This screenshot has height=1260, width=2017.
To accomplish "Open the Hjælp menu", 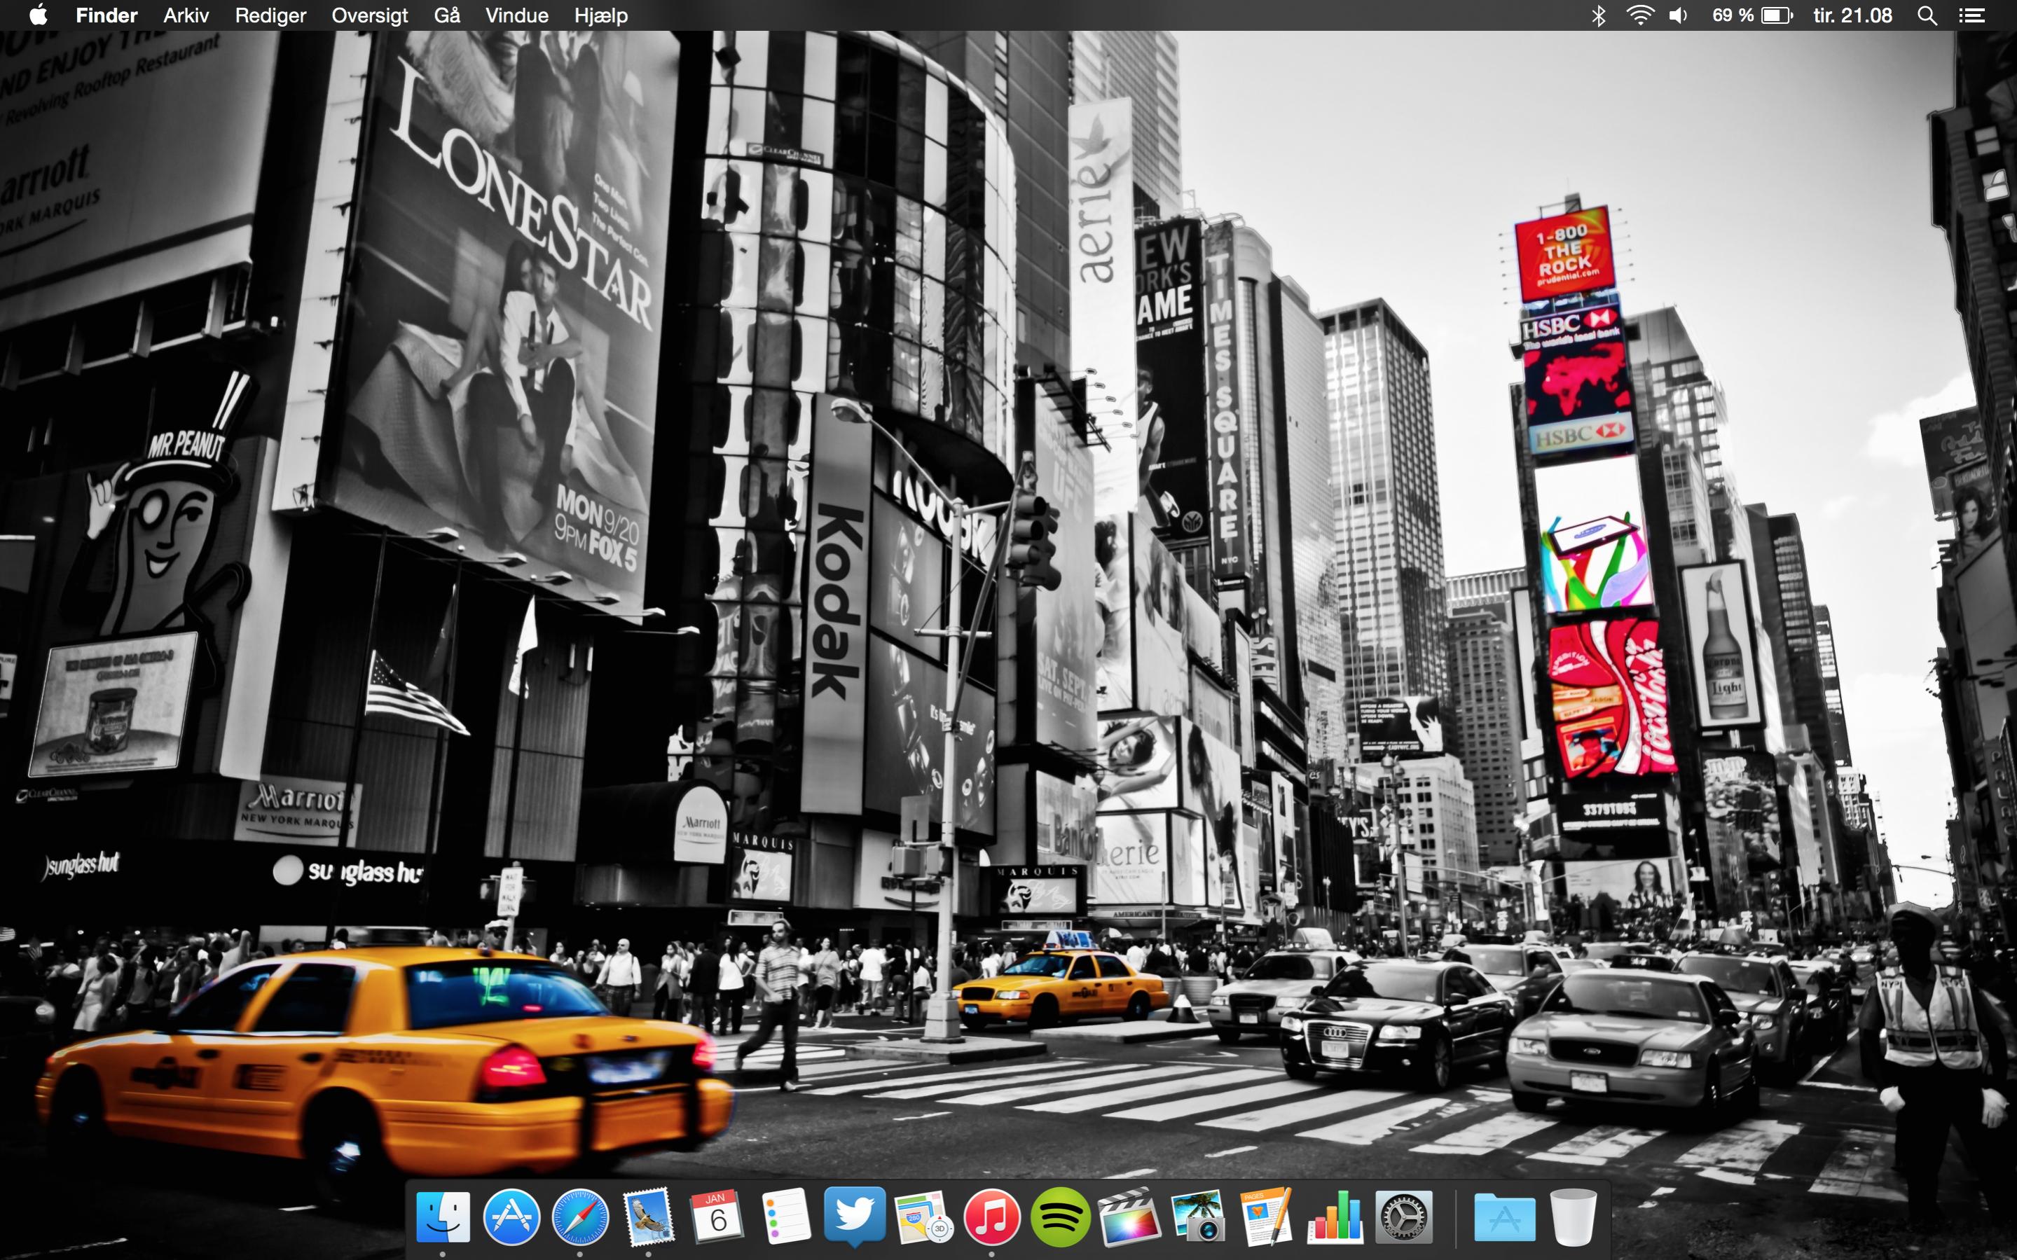I will 601,15.
